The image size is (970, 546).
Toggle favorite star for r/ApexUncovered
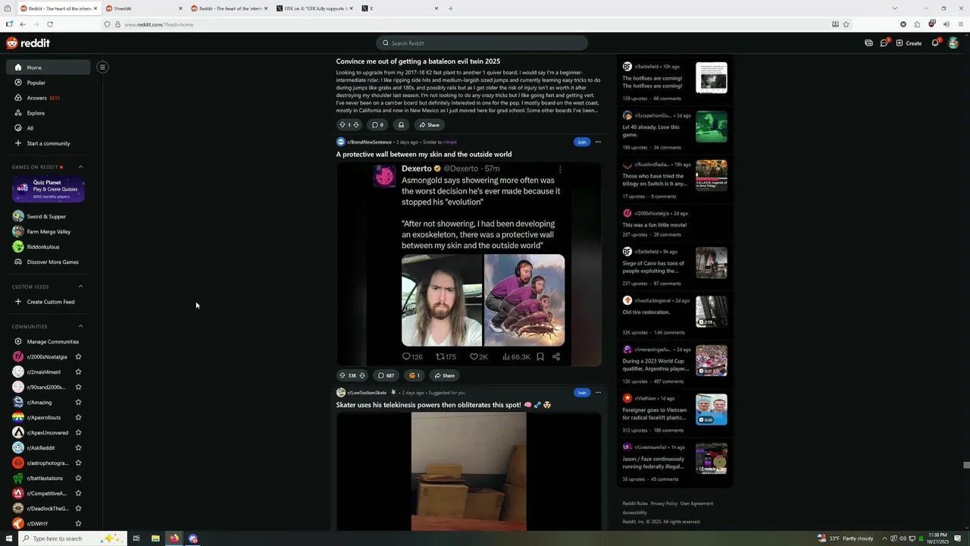[78, 432]
